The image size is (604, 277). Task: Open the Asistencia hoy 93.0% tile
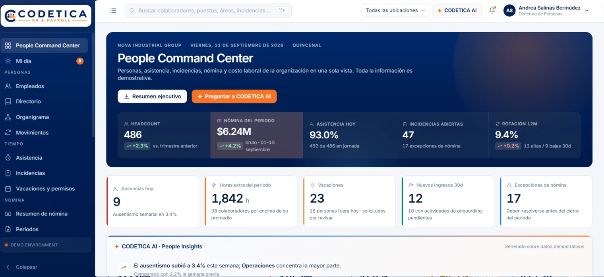click(349, 135)
